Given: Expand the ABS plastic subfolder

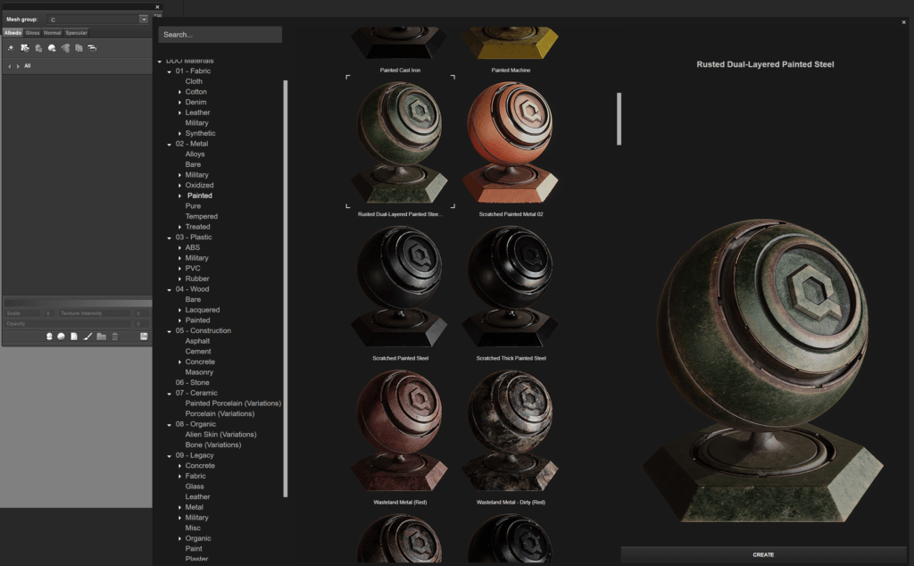Looking at the screenshot, I should coord(179,247).
